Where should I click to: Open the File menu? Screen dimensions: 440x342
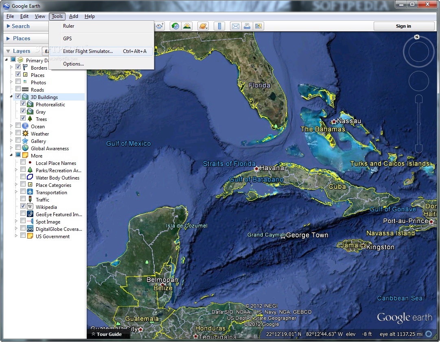click(x=10, y=16)
